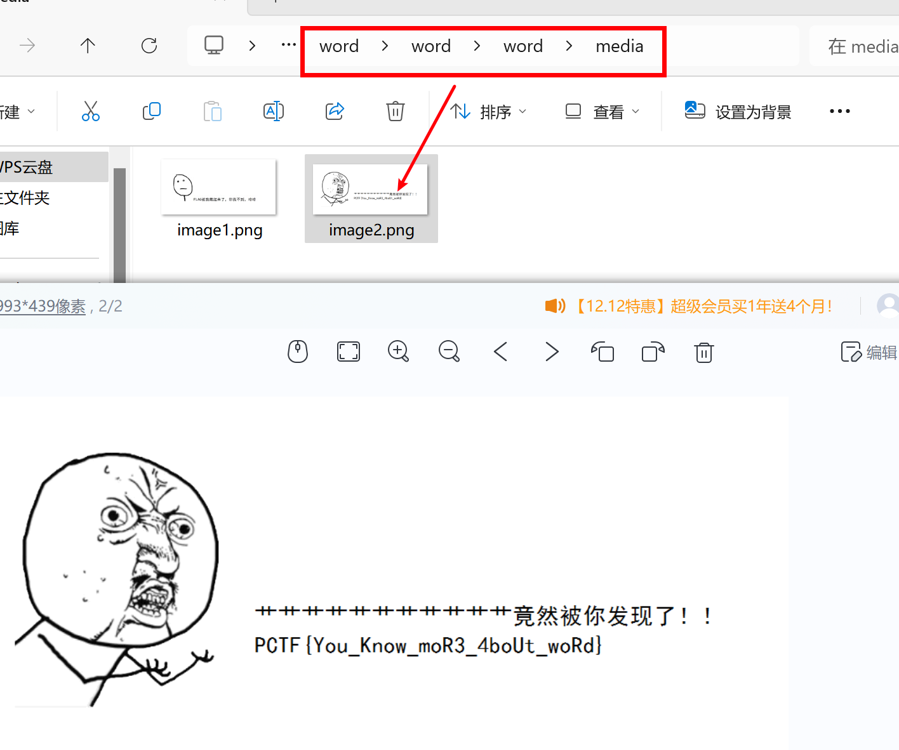This screenshot has width=899, height=750.
Task: Click the Share toolbar icon
Action: (335, 111)
